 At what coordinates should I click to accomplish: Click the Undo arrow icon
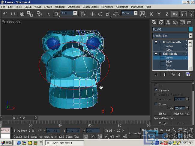point(5,14)
